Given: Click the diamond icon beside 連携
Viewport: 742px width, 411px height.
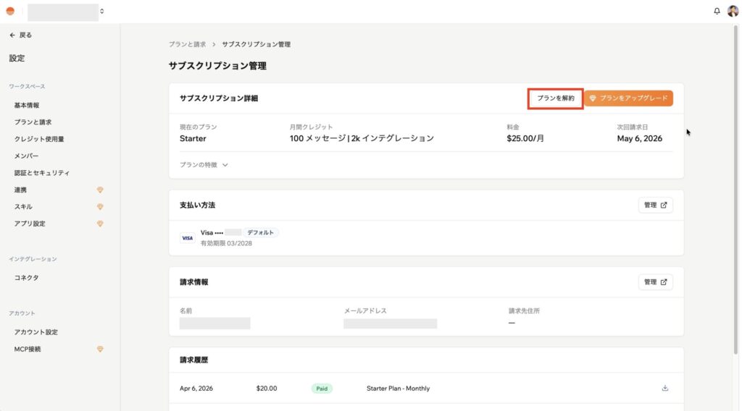Looking at the screenshot, I should tap(100, 190).
